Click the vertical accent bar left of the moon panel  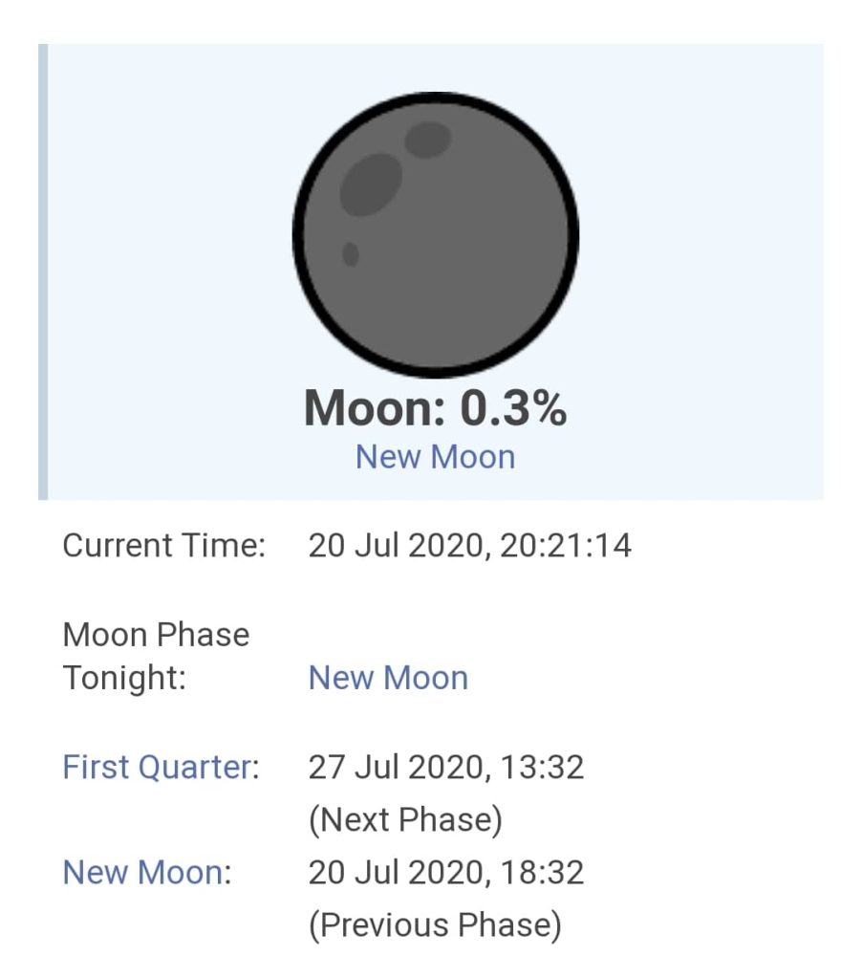(43, 272)
